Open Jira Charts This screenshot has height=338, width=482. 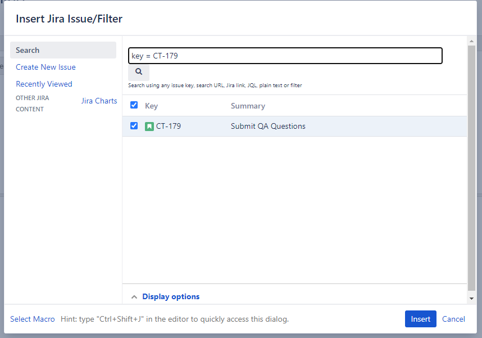[x=99, y=101]
